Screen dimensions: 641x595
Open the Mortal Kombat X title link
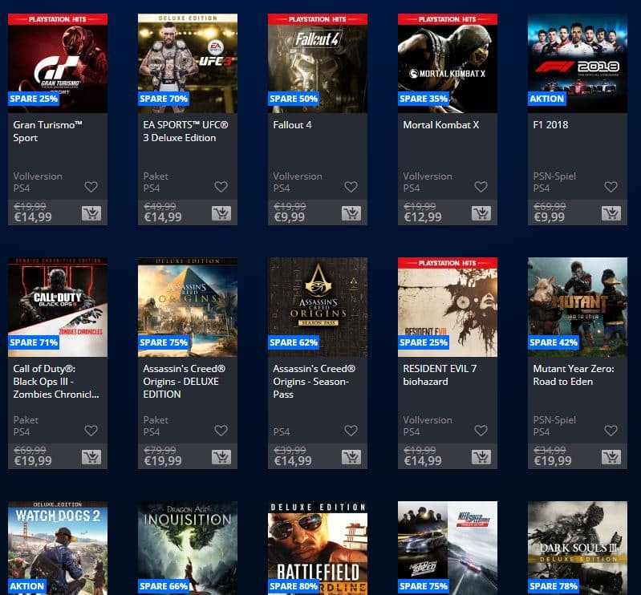tap(440, 125)
